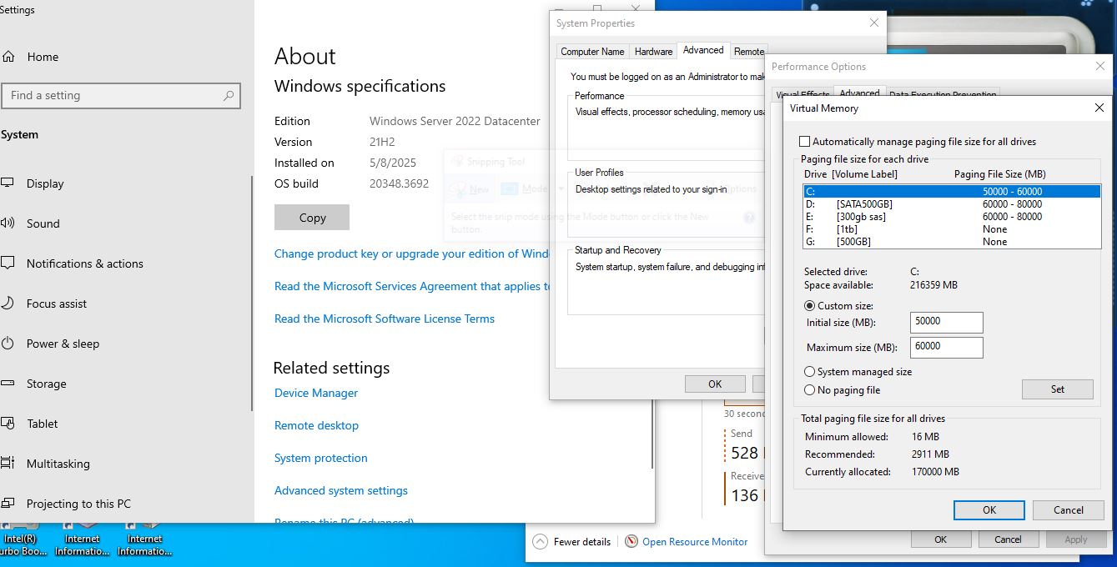Image resolution: width=1117 pixels, height=567 pixels.
Task: Click the Home icon in Settings sidebar
Action: click(x=8, y=57)
